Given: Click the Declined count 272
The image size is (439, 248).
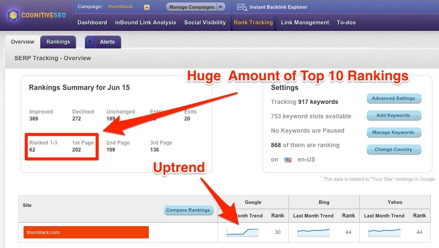Looking at the screenshot, I should click(77, 119).
